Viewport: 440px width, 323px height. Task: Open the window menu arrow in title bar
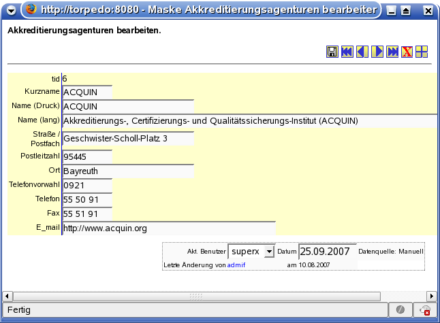point(11,11)
